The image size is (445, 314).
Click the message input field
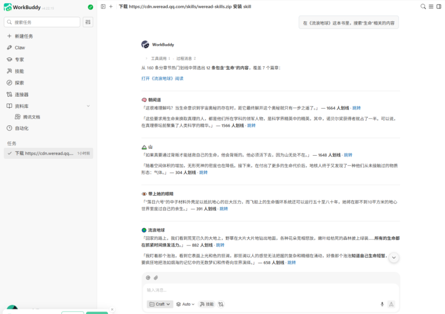[271, 290]
